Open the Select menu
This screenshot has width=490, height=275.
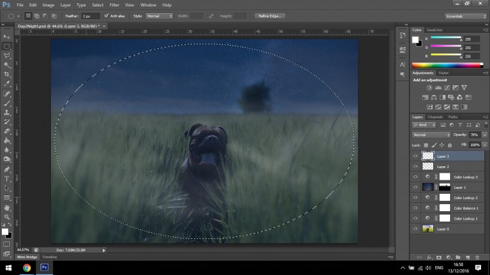97,5
